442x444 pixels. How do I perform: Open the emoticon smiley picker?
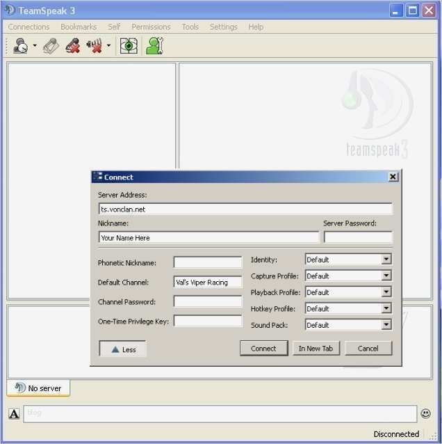tap(425, 413)
